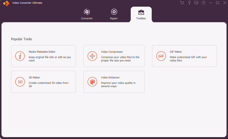Screen dimensions: 228x139
Task: Launch the 3D Maker tool
Action: click(43, 82)
